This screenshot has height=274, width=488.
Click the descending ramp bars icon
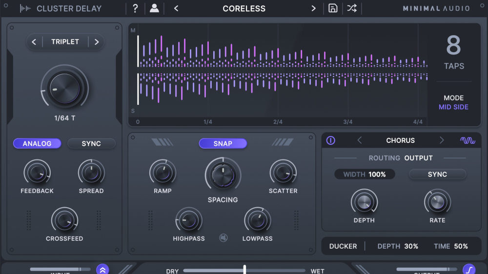(163, 142)
